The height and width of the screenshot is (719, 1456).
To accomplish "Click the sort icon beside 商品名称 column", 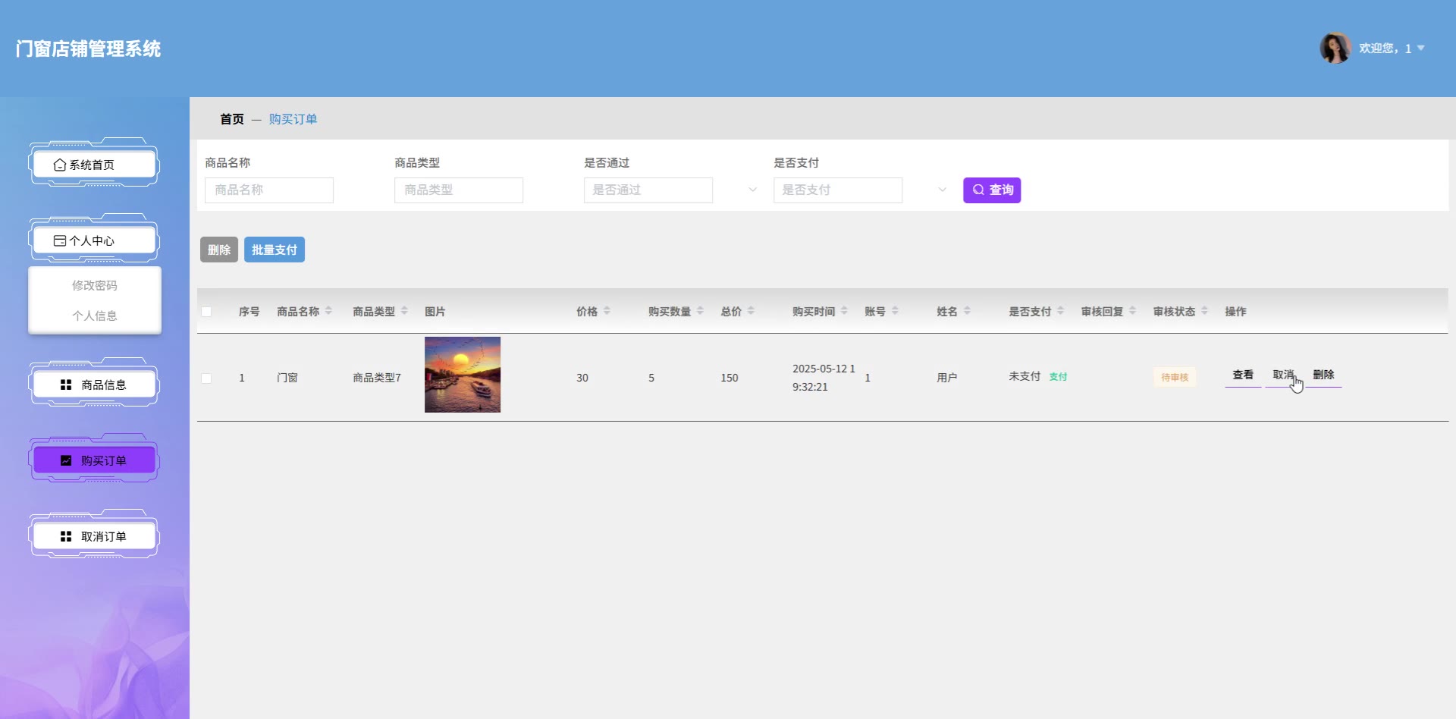I will point(328,311).
